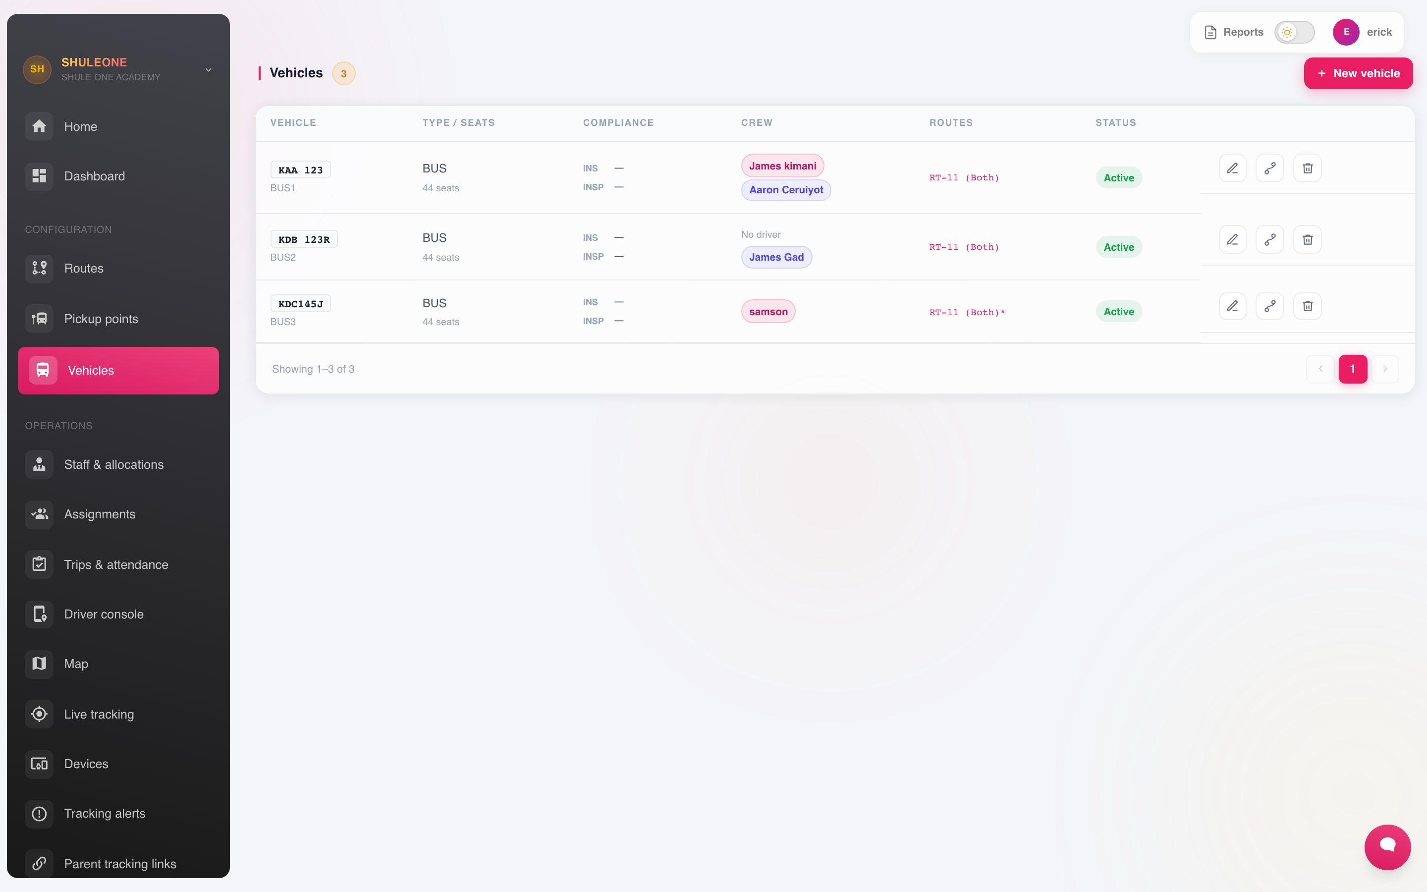1427x892 pixels.
Task: Open Dashboard from the sidebar
Action: click(x=118, y=176)
